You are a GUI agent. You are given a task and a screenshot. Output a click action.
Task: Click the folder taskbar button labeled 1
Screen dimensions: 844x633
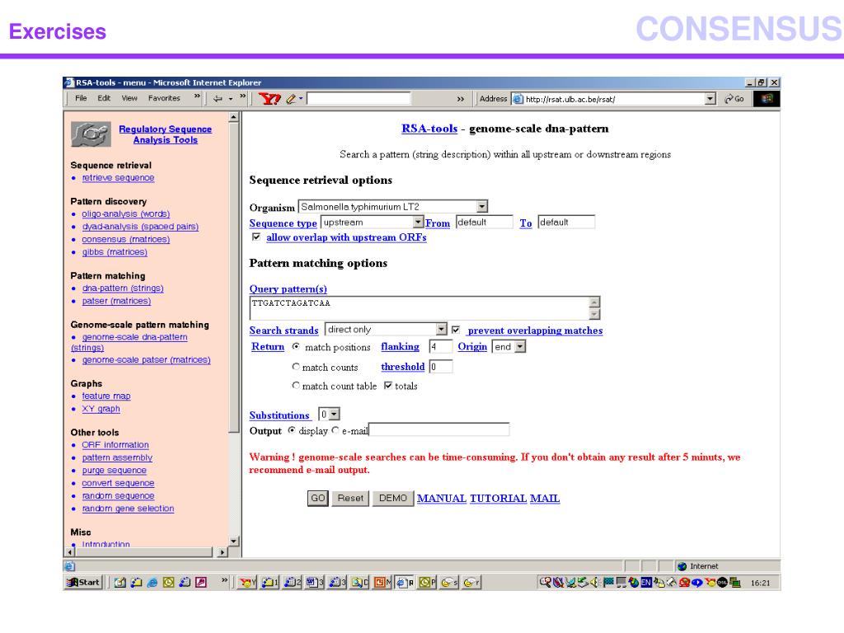coord(270,583)
